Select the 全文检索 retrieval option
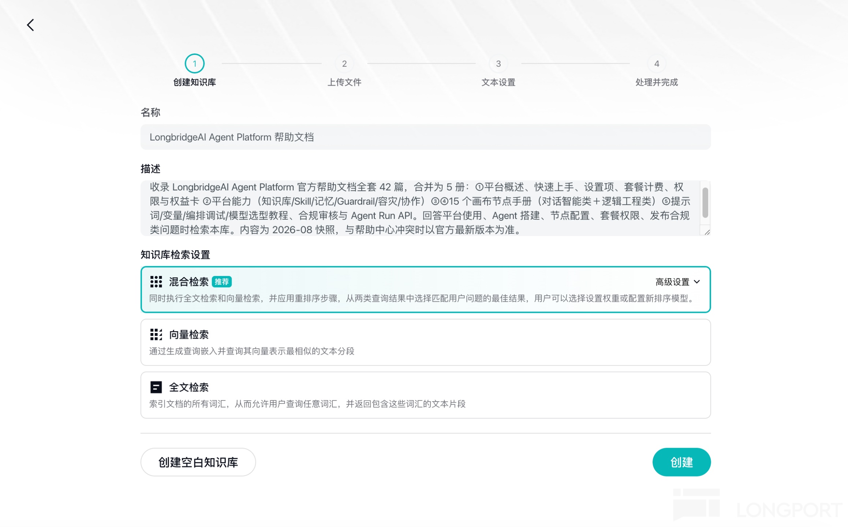This screenshot has width=848, height=527. tap(425, 395)
